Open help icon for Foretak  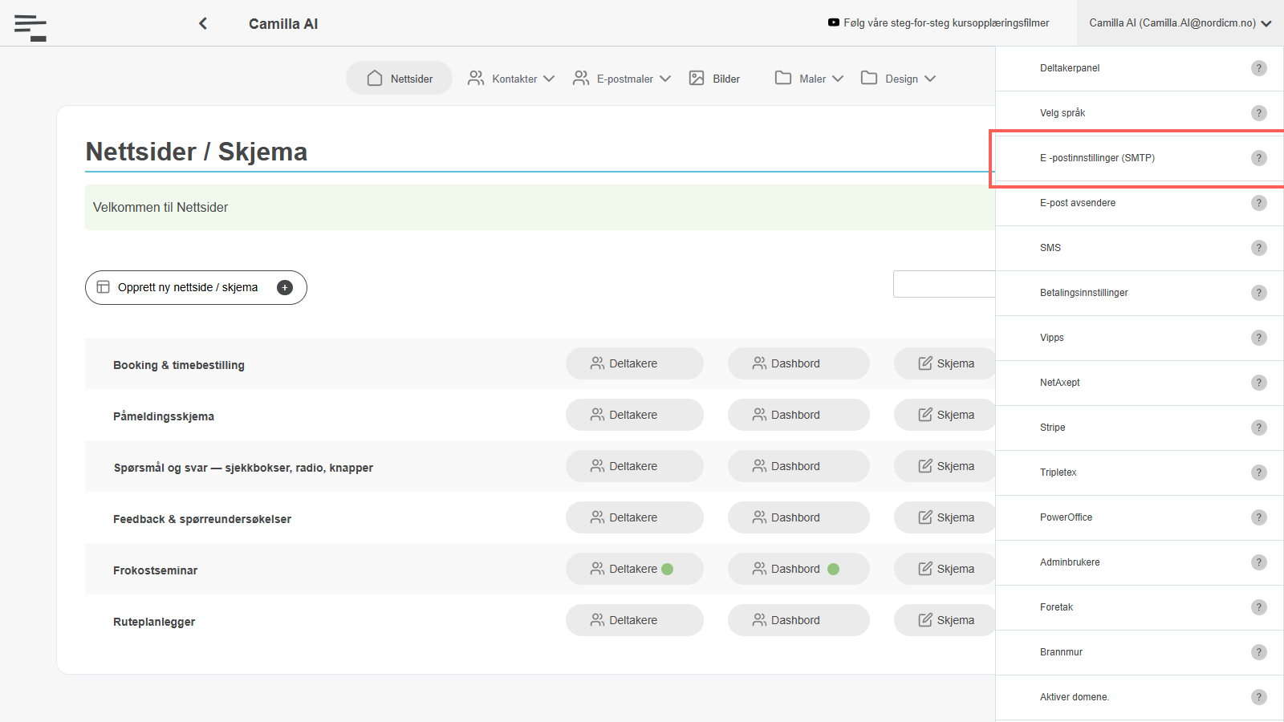click(1259, 607)
